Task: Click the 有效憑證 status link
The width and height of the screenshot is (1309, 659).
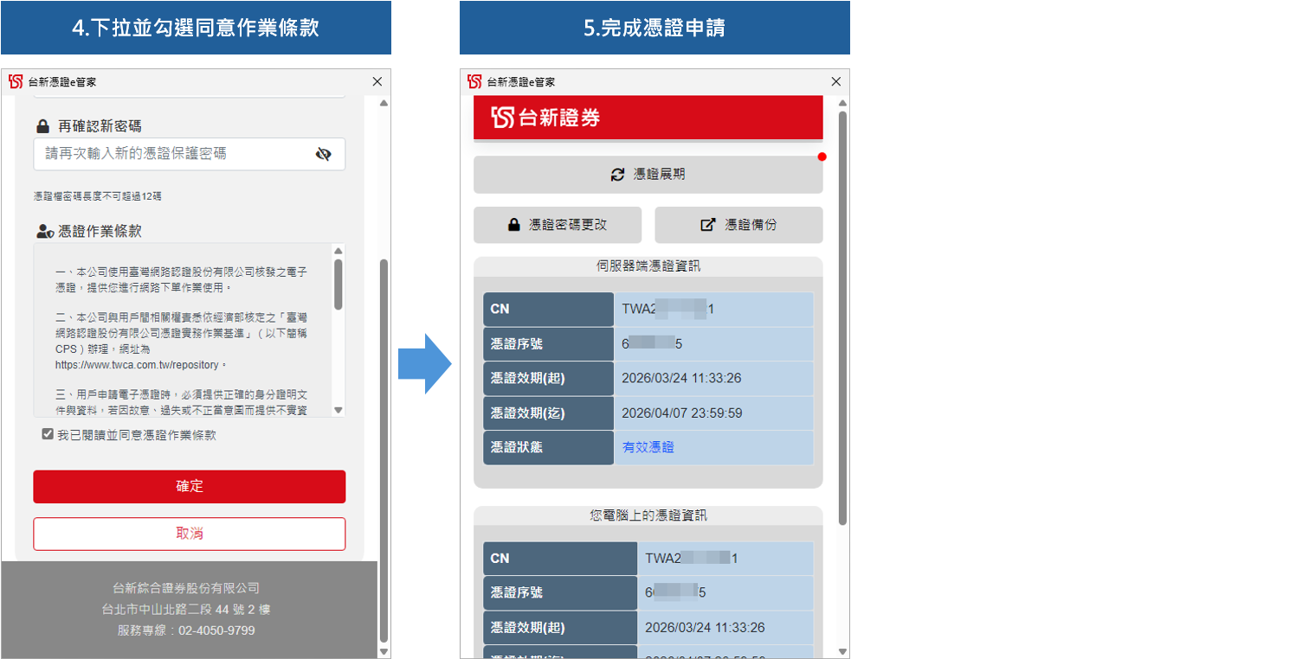Action: coord(648,447)
